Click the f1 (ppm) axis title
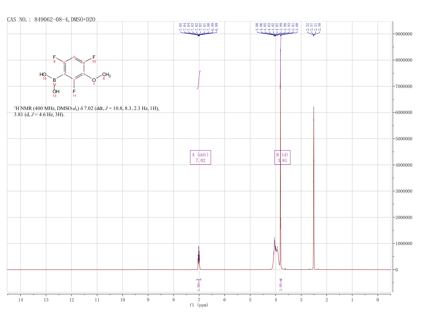The height and width of the screenshot is (329, 426). [x=199, y=305]
